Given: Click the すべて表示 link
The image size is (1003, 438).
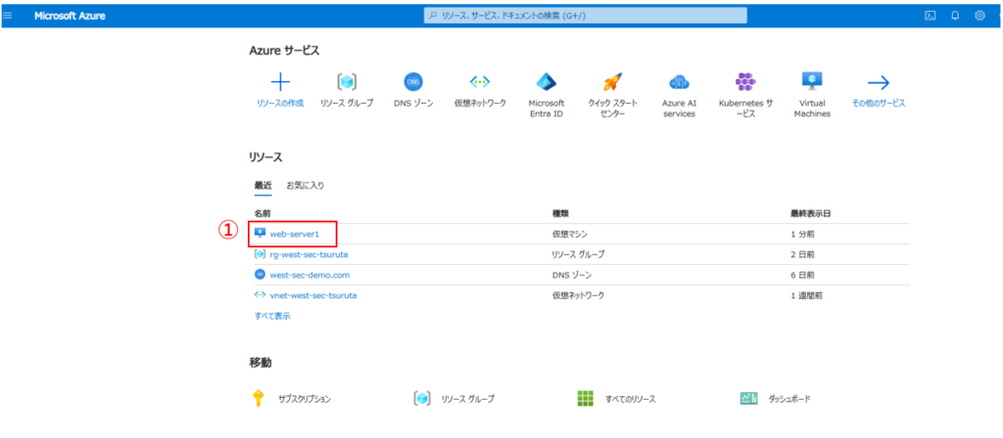Looking at the screenshot, I should (x=272, y=316).
